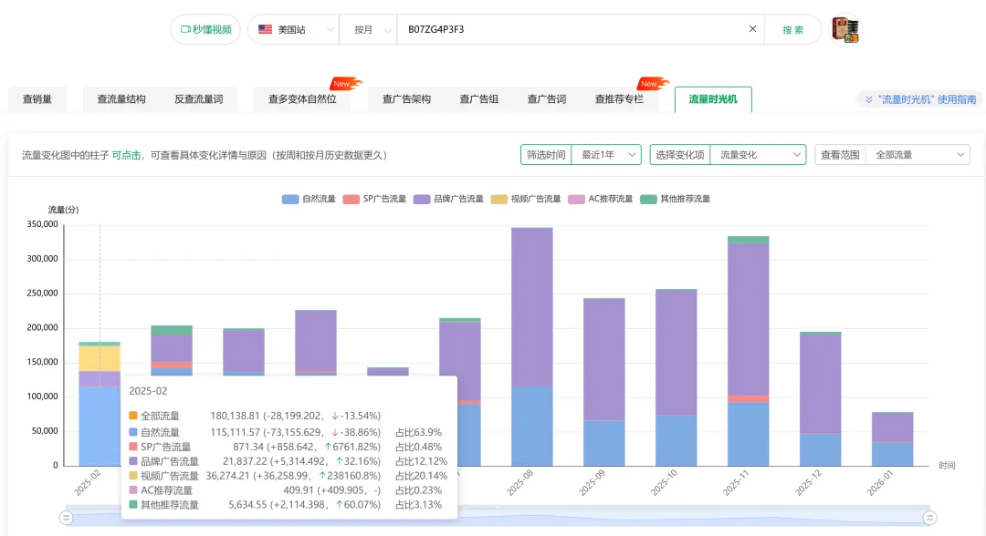Image resolution: width=986 pixels, height=536 pixels.
Task: Open the 美国站 marketplace dropdown
Action: coord(293,29)
